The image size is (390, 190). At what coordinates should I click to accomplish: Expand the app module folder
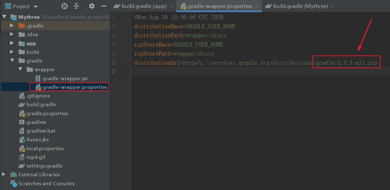coord(12,43)
